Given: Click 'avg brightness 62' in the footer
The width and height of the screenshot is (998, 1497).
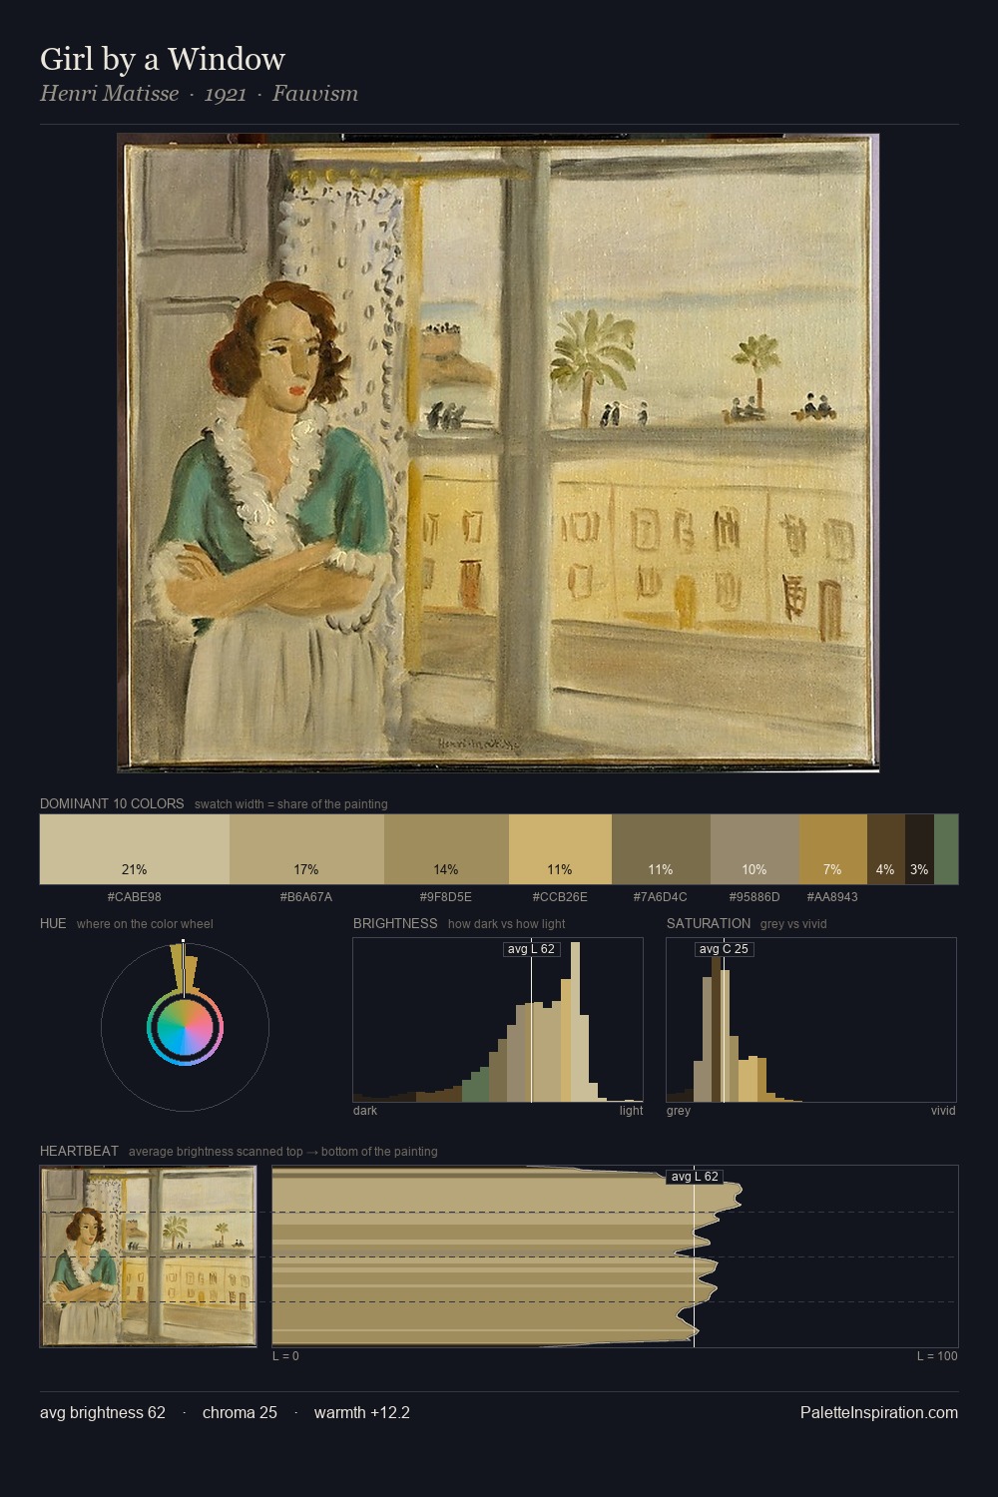Looking at the screenshot, I should 103,1412.
